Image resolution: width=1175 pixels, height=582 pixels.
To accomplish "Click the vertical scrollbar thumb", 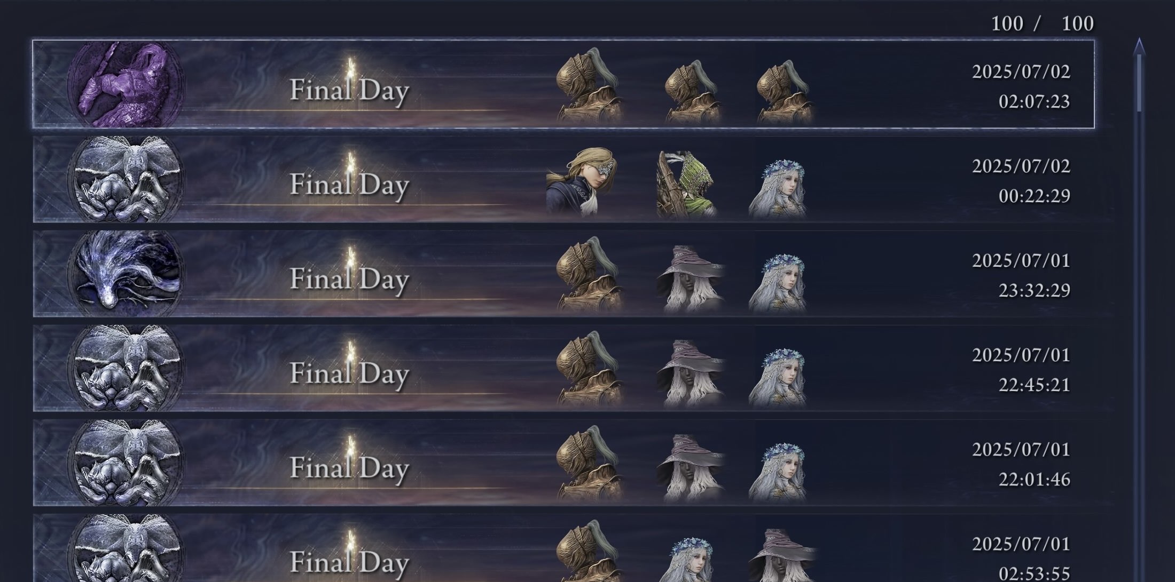I will (x=1139, y=83).
